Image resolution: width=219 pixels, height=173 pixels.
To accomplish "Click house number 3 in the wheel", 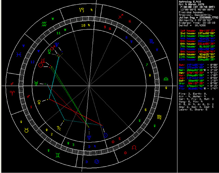I will coord(73,145).
